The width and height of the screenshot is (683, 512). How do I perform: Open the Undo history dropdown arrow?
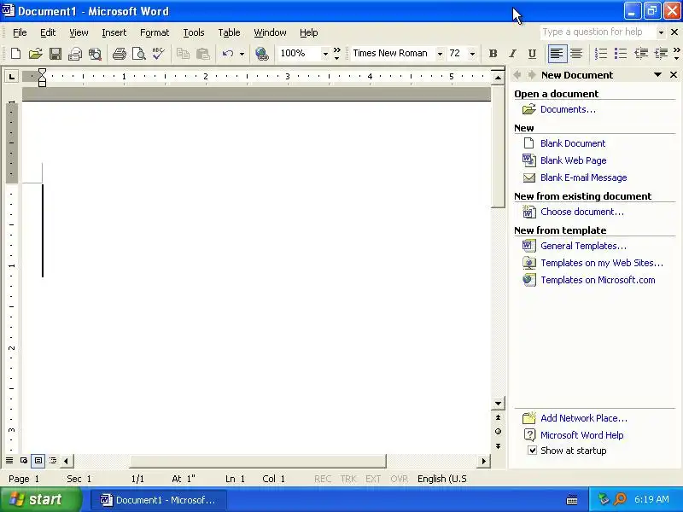pyautogui.click(x=242, y=54)
